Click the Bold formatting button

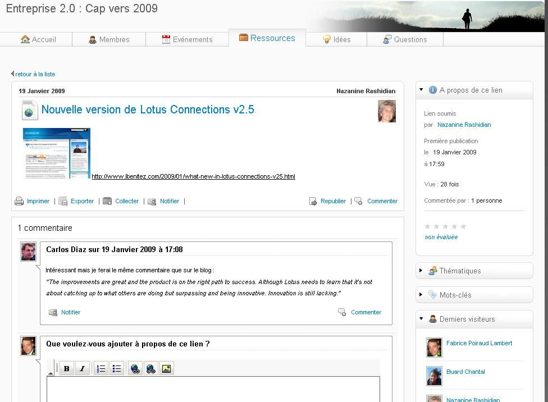pyautogui.click(x=67, y=368)
